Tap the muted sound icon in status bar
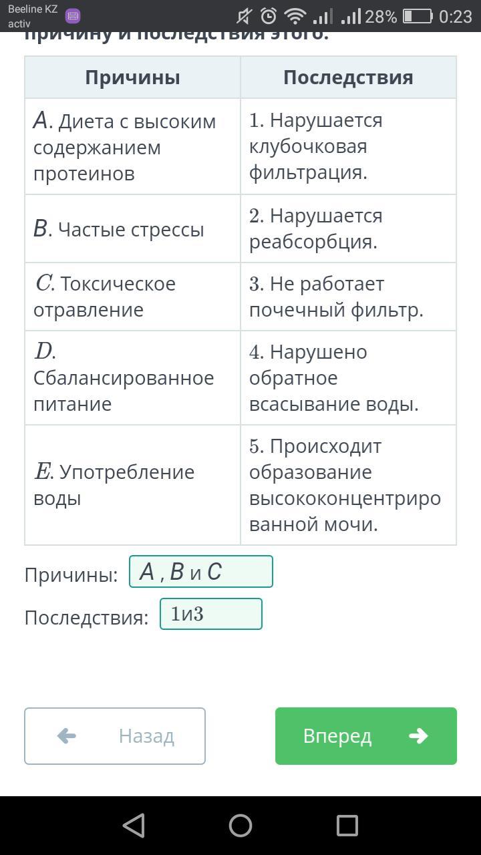The image size is (481, 855). coord(245,16)
